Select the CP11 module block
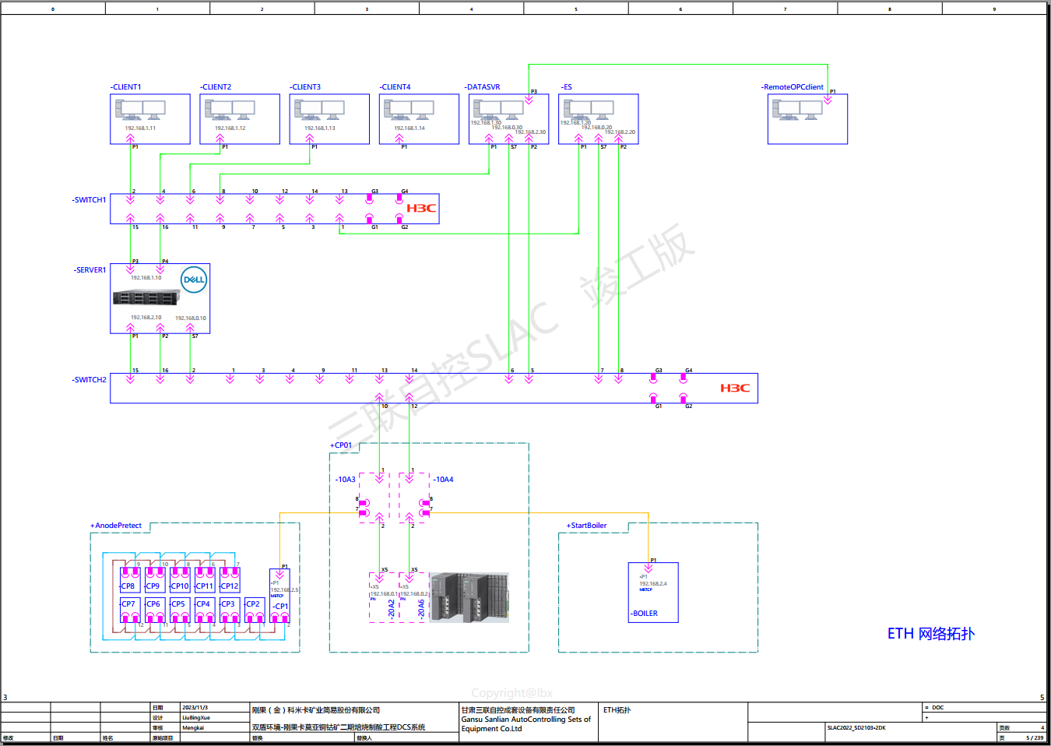Image resolution: width=1051 pixels, height=746 pixels. coord(205,580)
